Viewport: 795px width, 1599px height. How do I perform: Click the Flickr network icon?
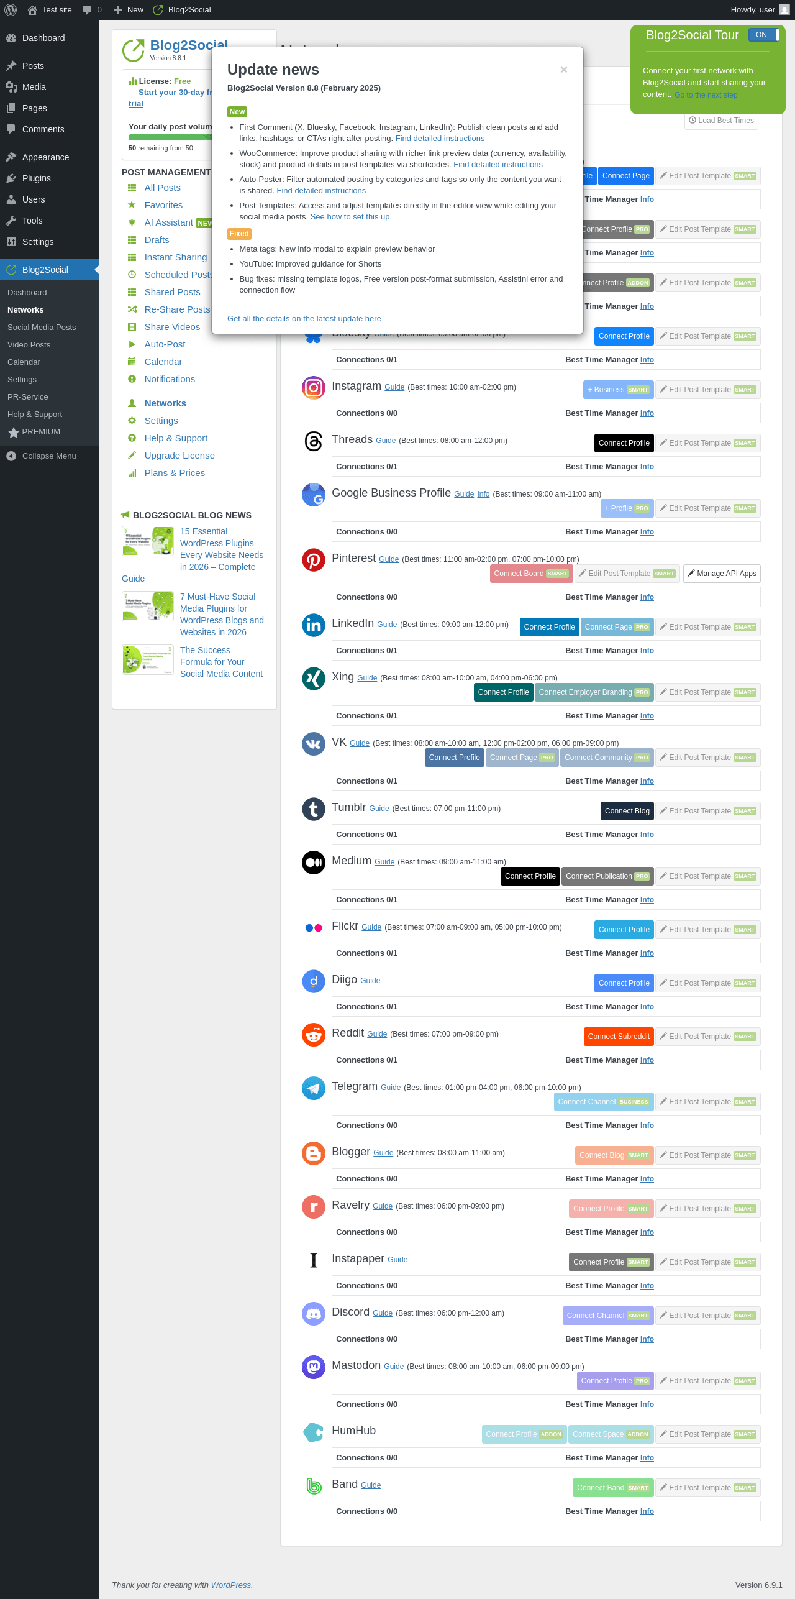click(x=314, y=928)
